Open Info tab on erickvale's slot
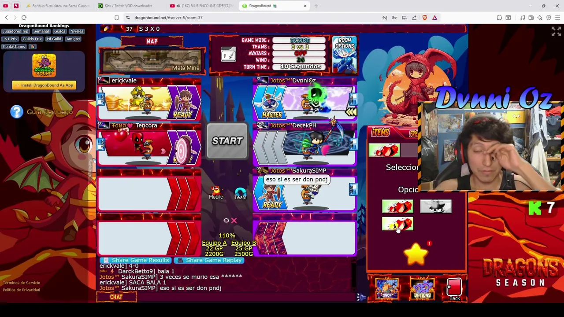This screenshot has width=564, height=317. tap(100, 100)
